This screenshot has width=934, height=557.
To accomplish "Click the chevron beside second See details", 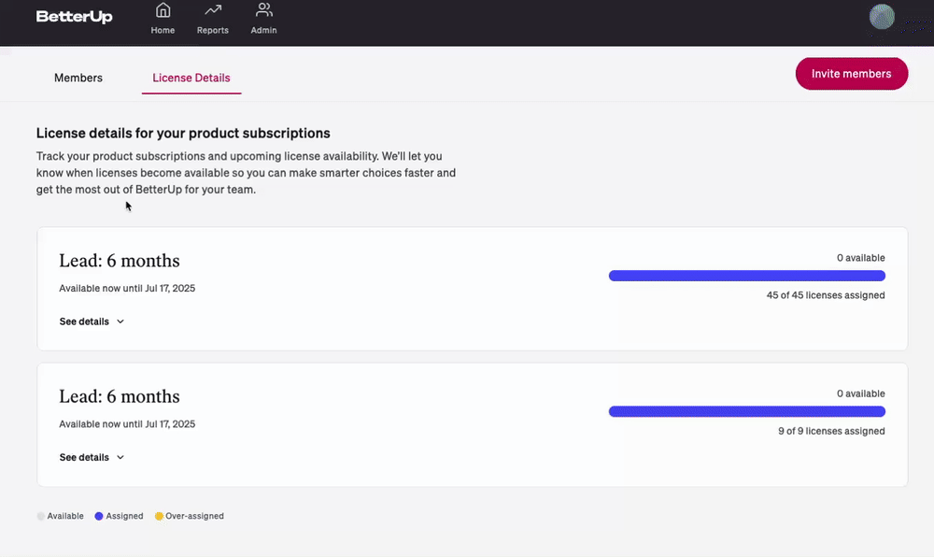I will (x=120, y=458).
